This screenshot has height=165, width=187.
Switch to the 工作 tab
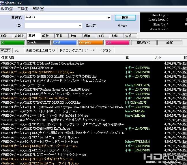point(103,36)
